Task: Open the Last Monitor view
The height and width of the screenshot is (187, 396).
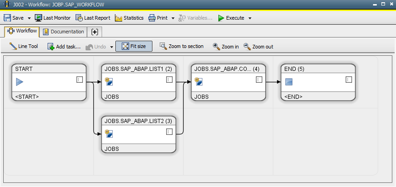Action: 53,18
